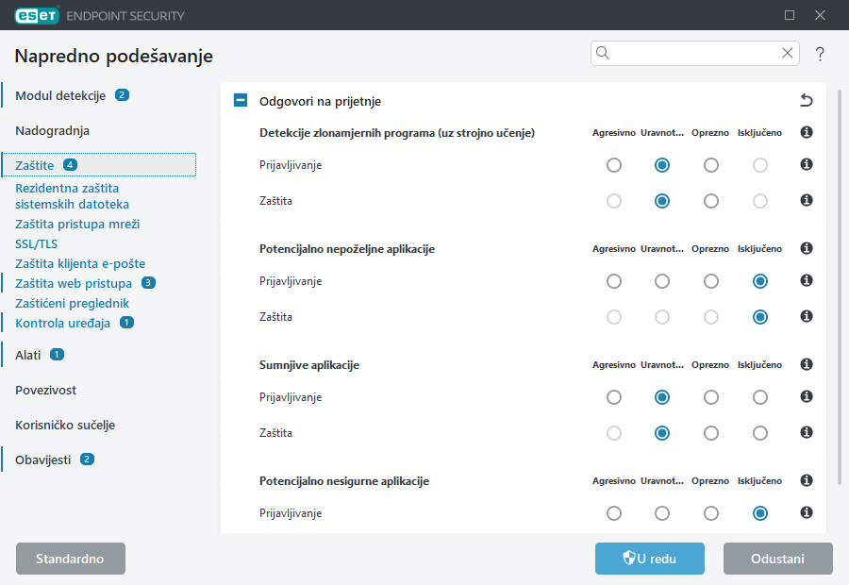Open info icon next to Potencijalno nesigurne aplikacije
The height and width of the screenshot is (585, 849).
[806, 480]
